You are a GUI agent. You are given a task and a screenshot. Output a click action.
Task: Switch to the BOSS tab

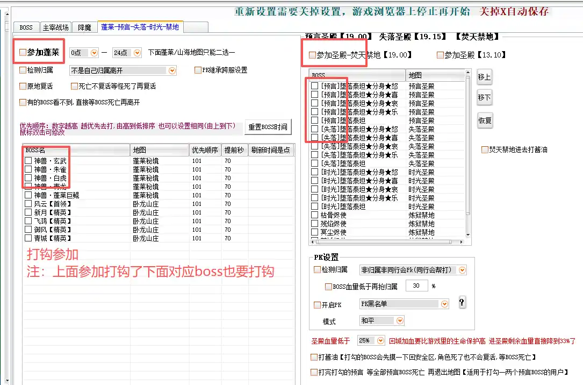(26, 27)
